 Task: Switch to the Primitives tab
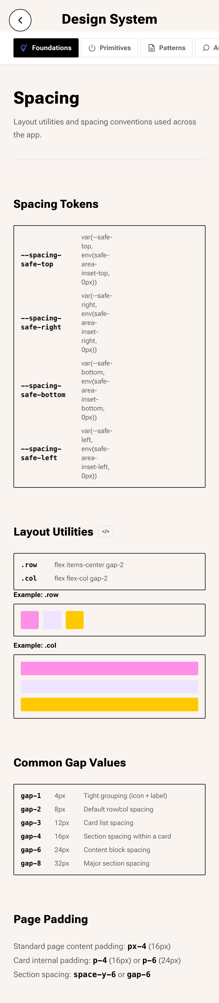pos(109,48)
